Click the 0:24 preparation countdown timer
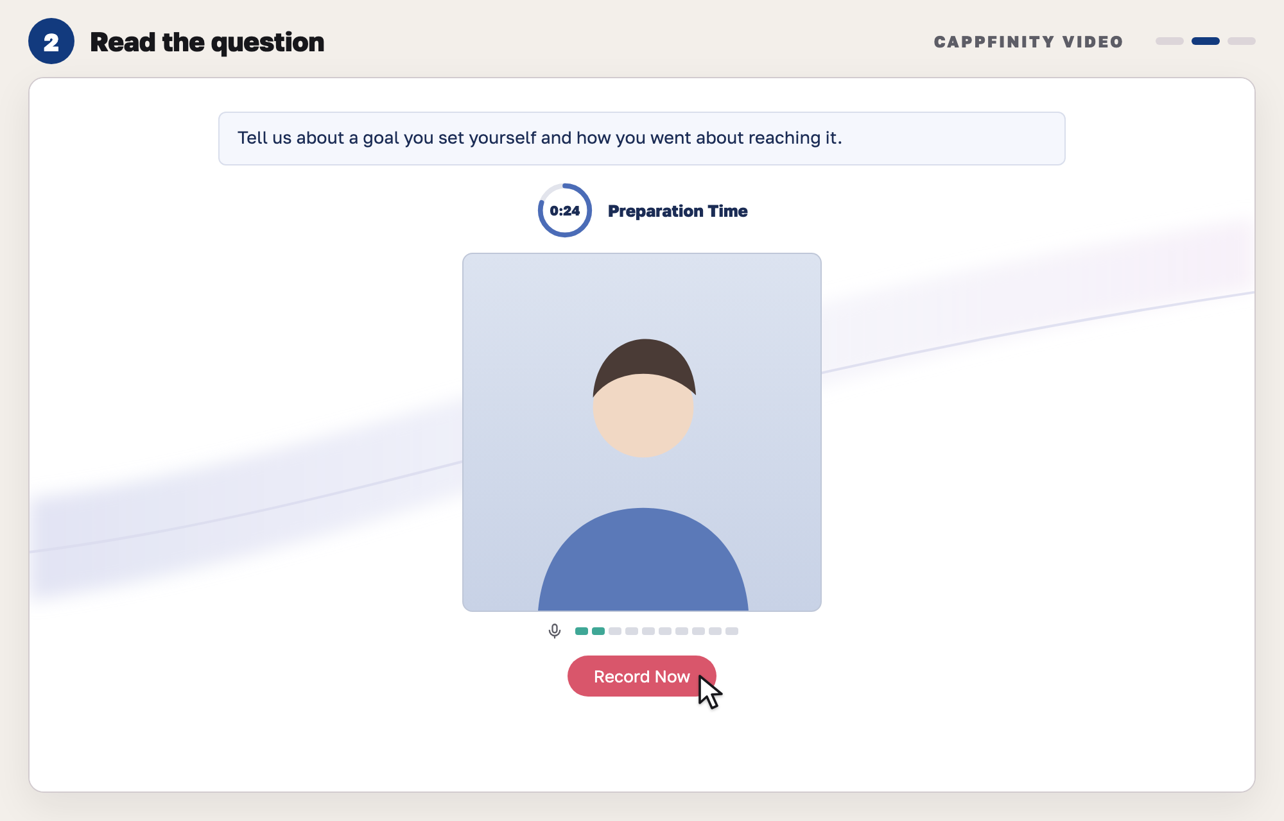This screenshot has width=1284, height=821. 565,210
